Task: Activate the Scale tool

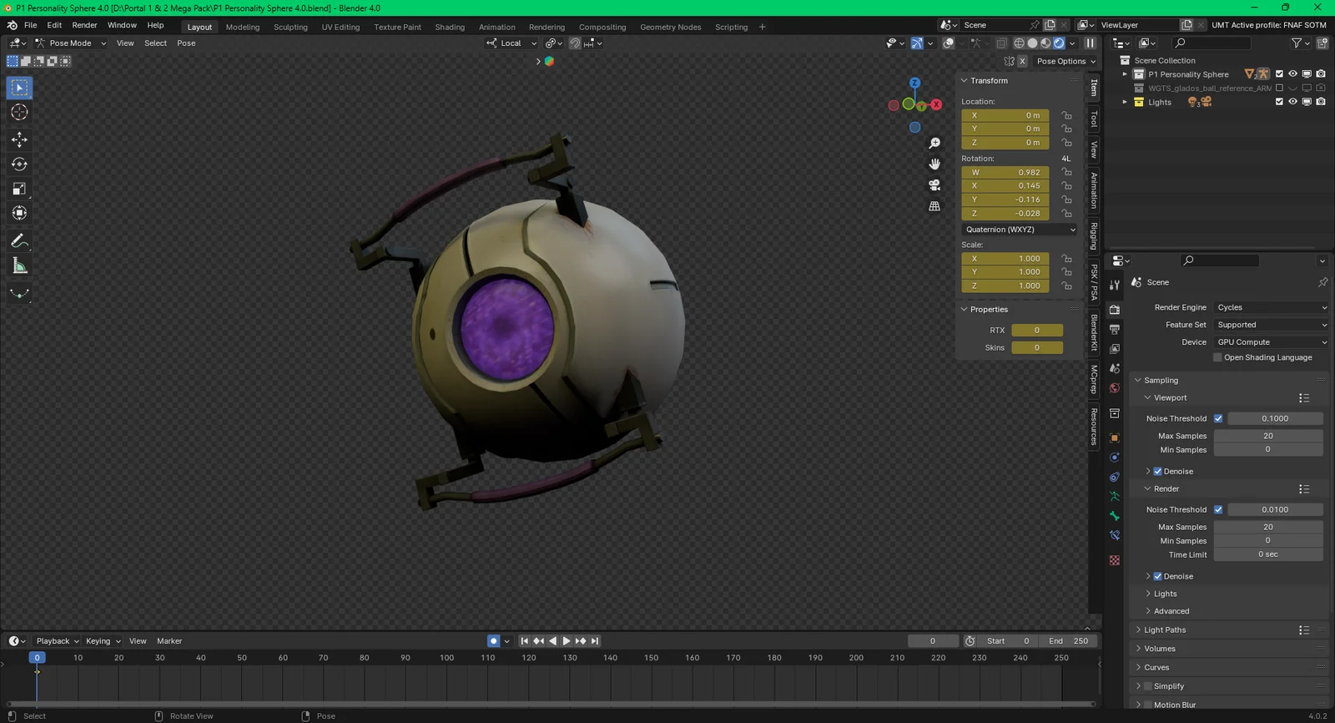Action: coord(19,189)
